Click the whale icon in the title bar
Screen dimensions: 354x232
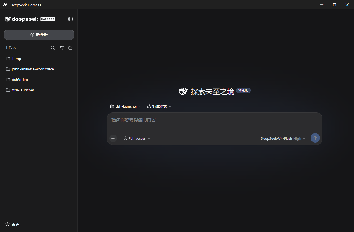coord(5,5)
